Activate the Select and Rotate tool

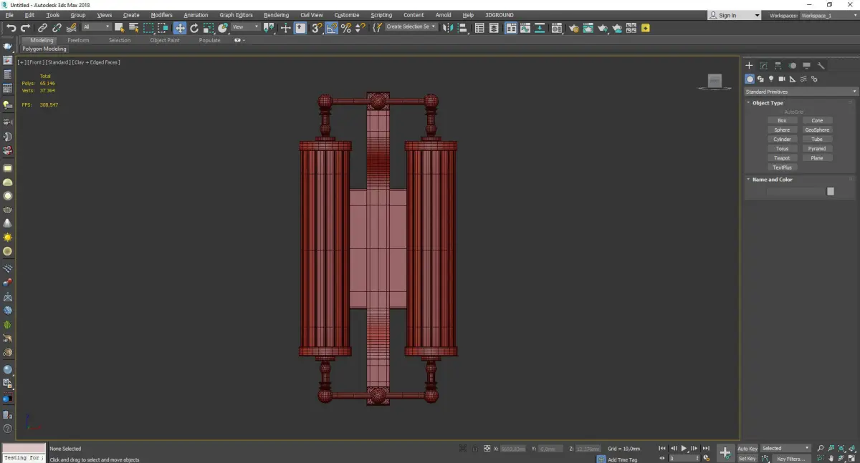[194, 28]
